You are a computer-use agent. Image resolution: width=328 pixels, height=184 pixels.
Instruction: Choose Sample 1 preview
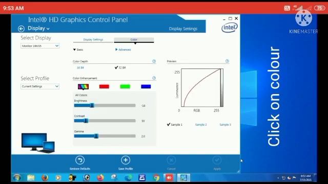coord(175,125)
